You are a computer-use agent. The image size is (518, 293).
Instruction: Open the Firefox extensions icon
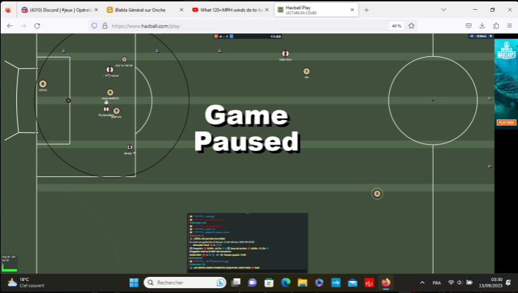point(496,26)
